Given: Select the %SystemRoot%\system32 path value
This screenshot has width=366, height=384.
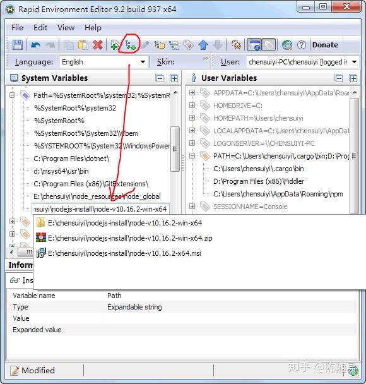Looking at the screenshot, I should point(75,108).
